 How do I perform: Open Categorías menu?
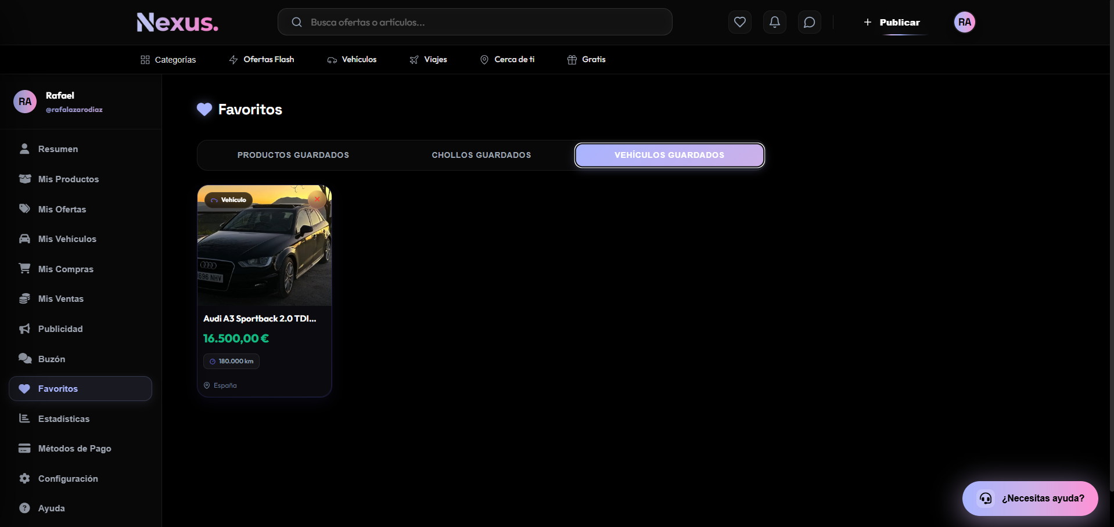(168, 60)
